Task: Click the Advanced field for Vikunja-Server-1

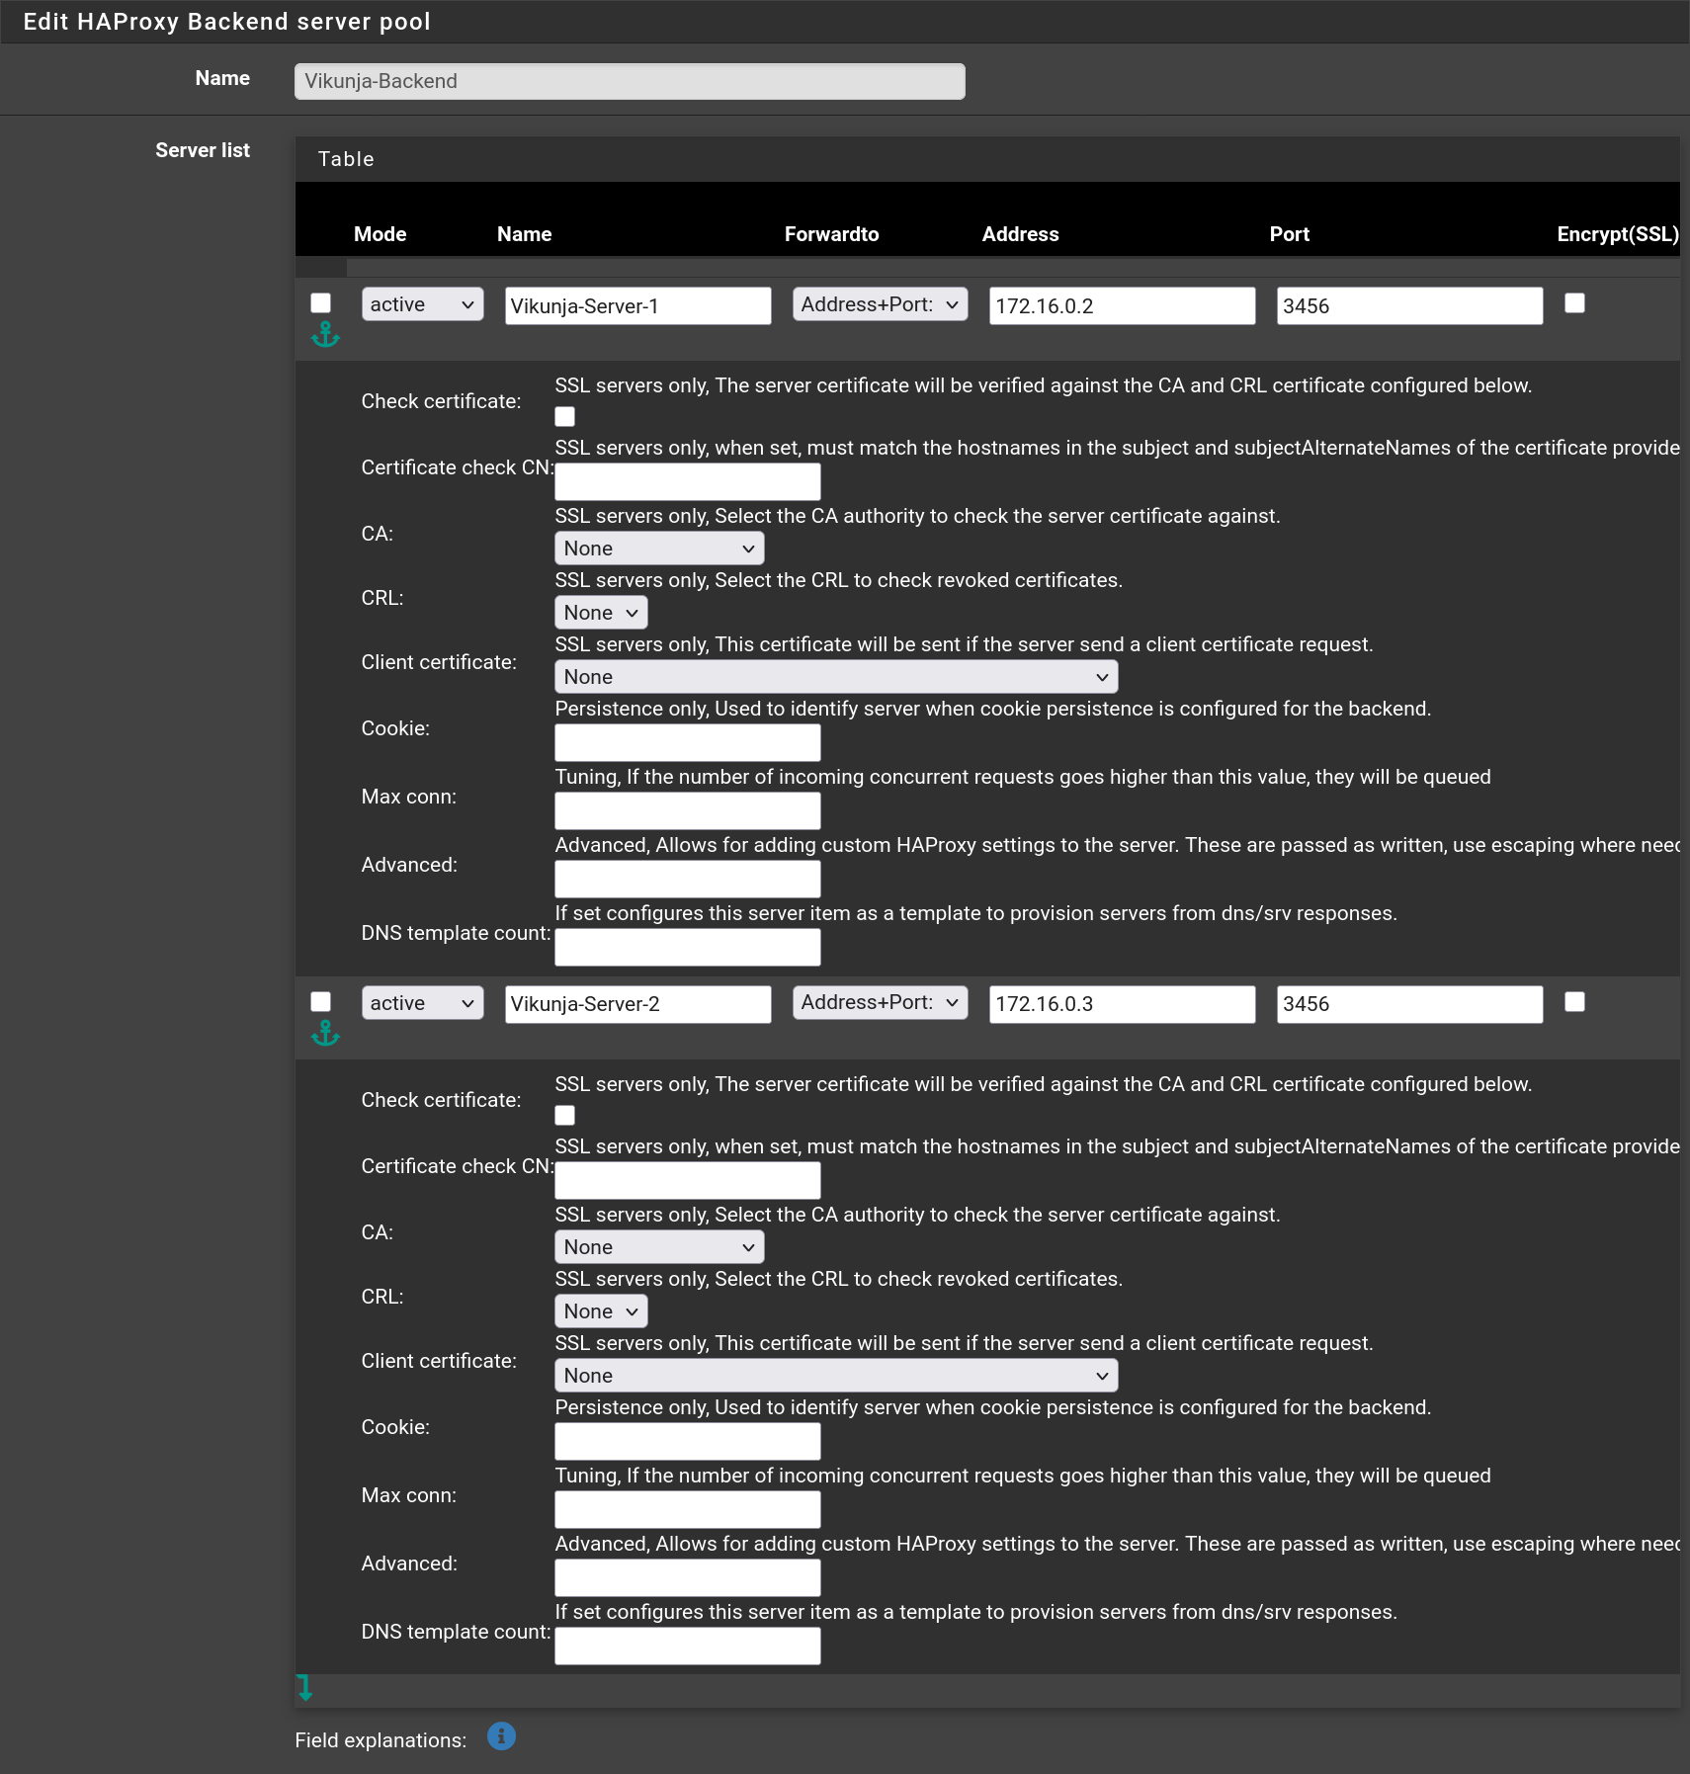Action: click(688, 880)
